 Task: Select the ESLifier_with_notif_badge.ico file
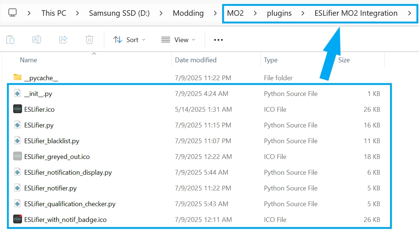(x=65, y=220)
